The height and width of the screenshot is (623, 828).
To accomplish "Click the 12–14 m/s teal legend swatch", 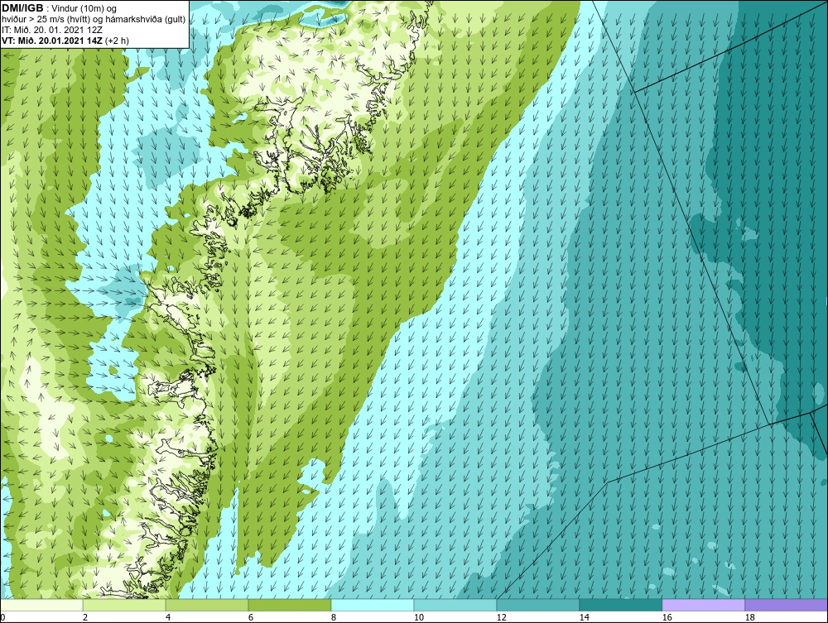I will pyautogui.click(x=537, y=605).
